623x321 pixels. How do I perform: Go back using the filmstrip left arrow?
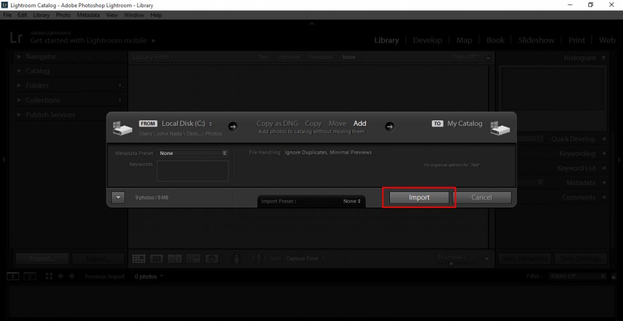coord(61,277)
